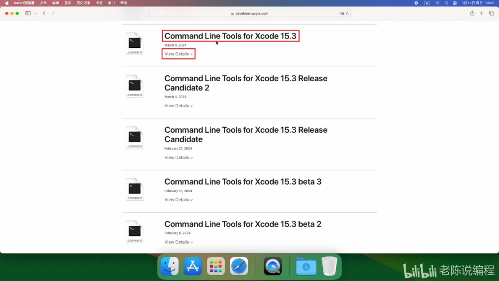Click the date and time 3月15日 周日 13:52
The height and width of the screenshot is (281, 499).
[478, 3]
